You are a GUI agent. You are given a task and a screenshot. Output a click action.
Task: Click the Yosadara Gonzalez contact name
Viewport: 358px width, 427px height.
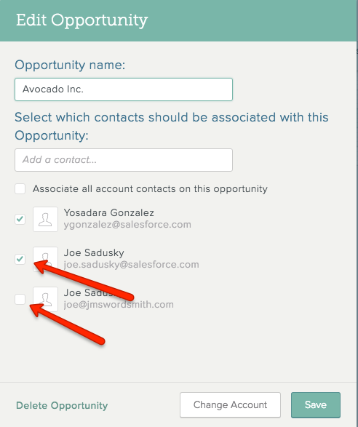point(108,212)
